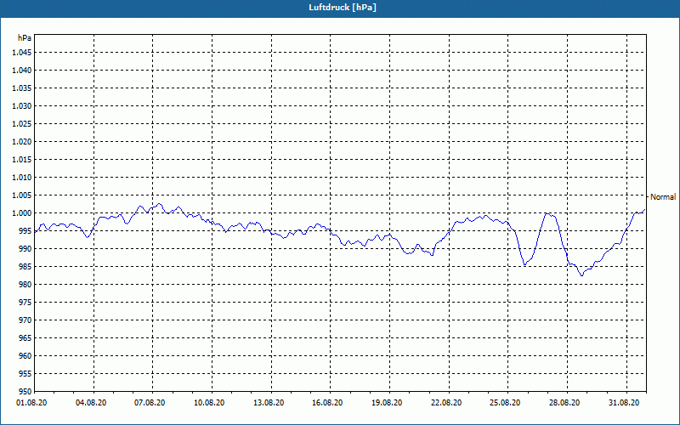The width and height of the screenshot is (680, 425).
Task: Select the hPa unit label on the y-axis
Action: tap(25, 38)
